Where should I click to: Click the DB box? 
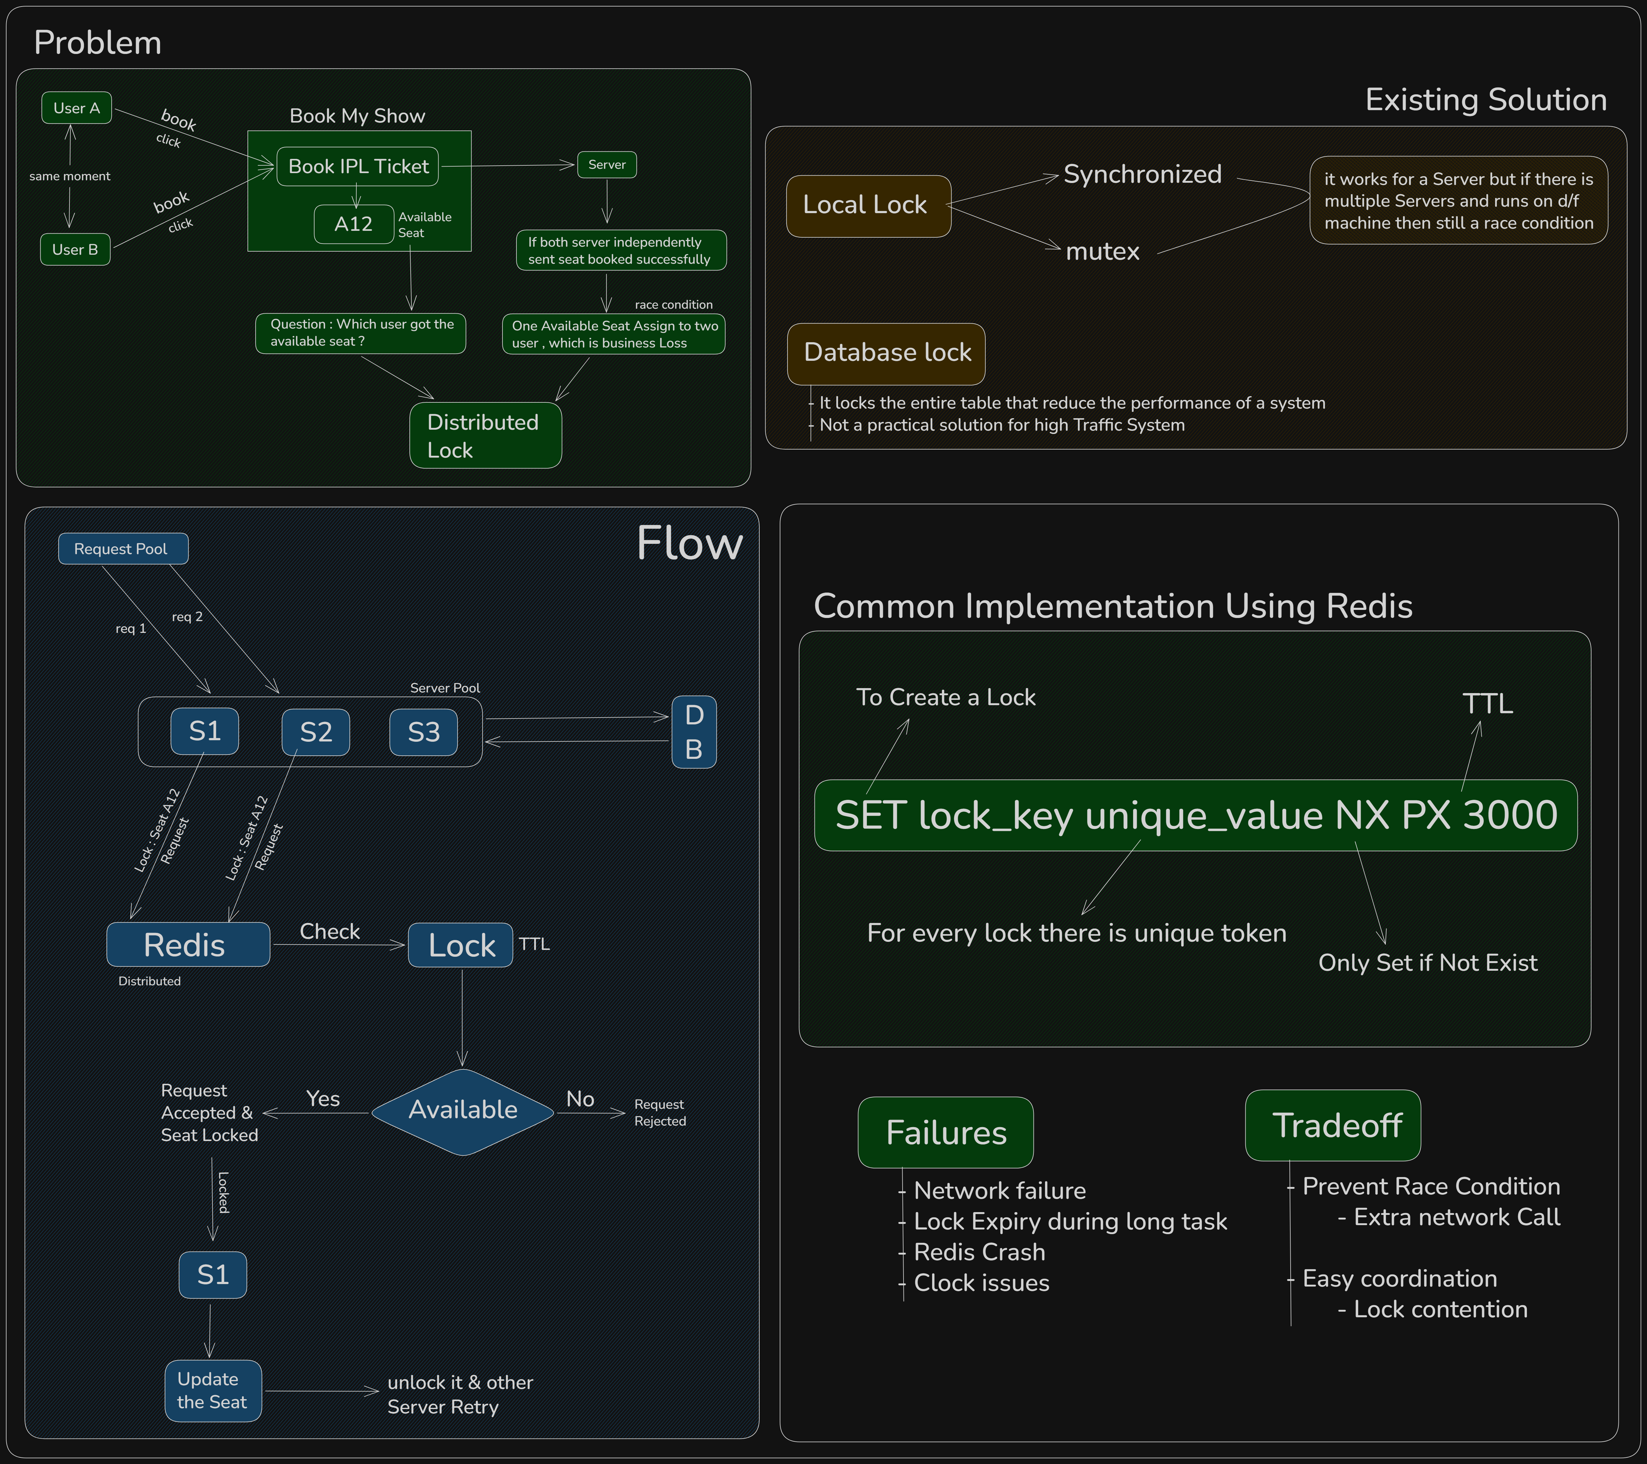point(694,732)
